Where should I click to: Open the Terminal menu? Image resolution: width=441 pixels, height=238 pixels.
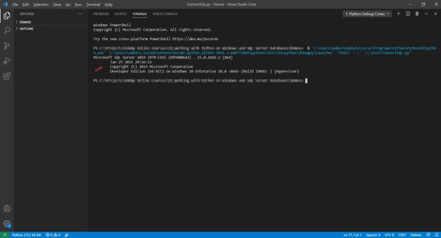93,5
